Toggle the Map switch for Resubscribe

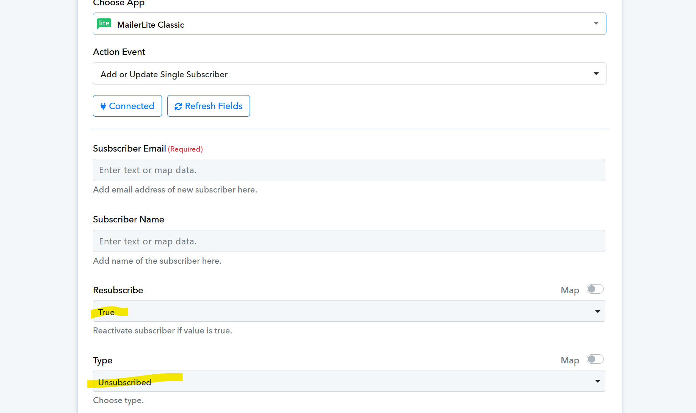595,289
